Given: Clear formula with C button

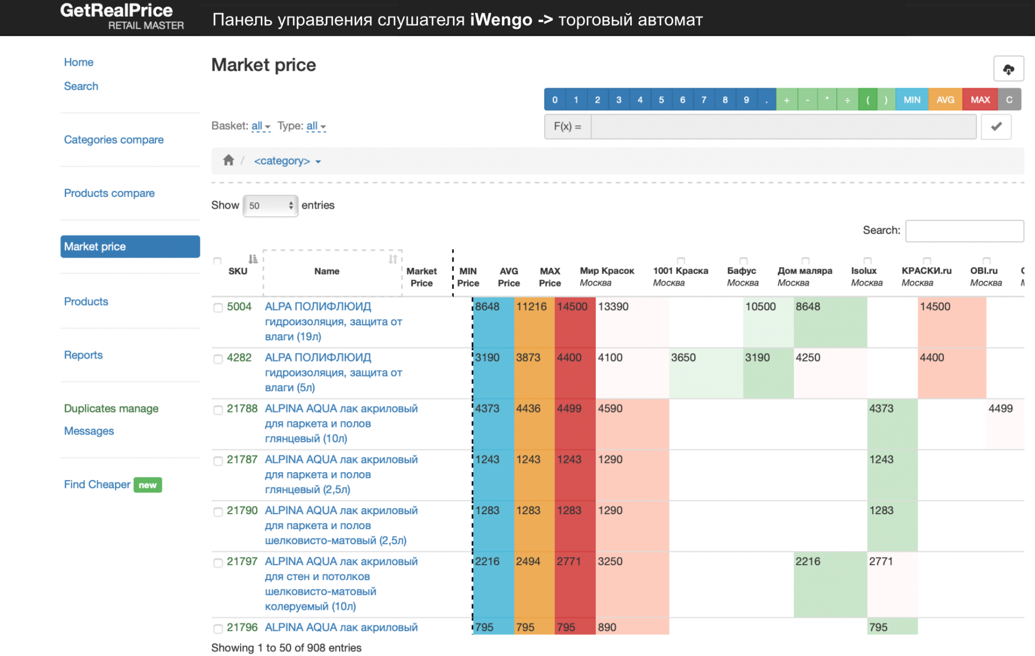Looking at the screenshot, I should (1009, 99).
